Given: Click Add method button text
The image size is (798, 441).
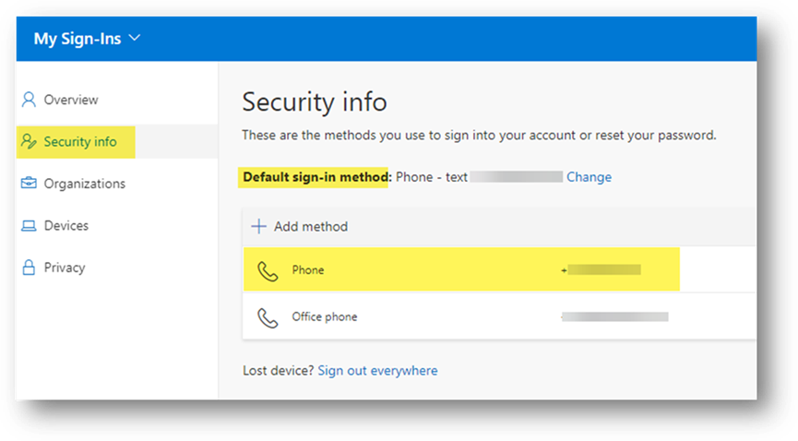Looking at the screenshot, I should pyautogui.click(x=311, y=226).
